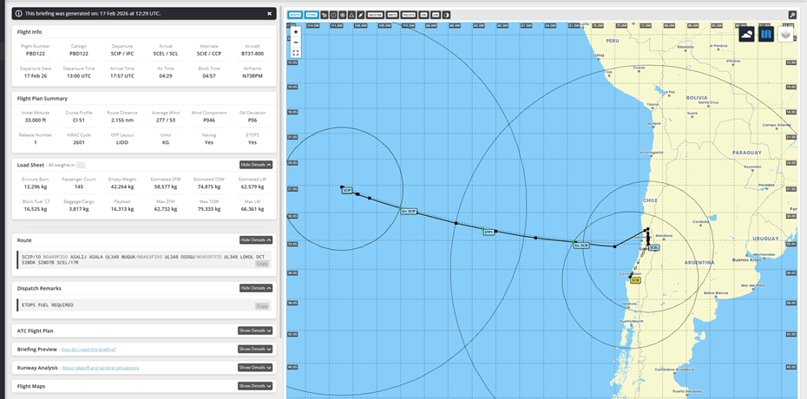
Task: Expand the ATC Flight Plan details
Action: pyautogui.click(x=255, y=330)
